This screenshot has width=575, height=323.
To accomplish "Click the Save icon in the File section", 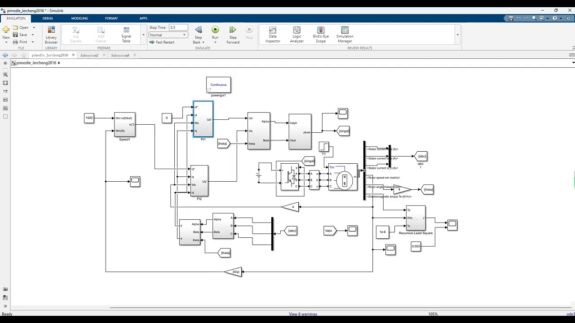I will [x=16, y=35].
